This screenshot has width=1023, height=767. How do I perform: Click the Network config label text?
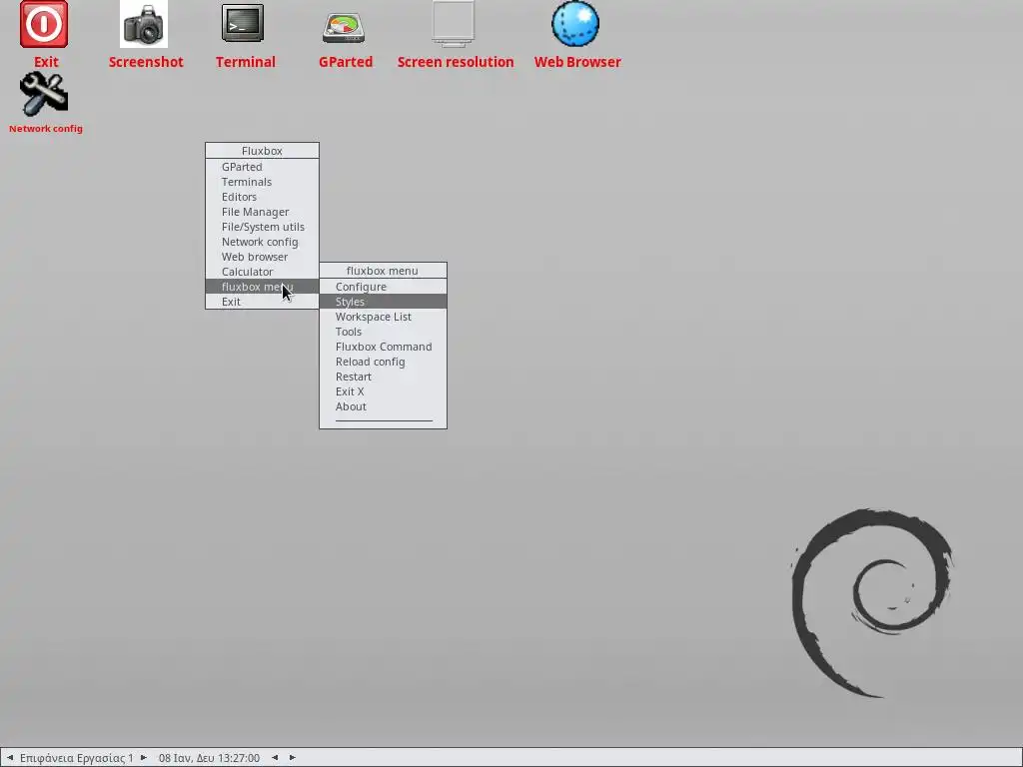46,129
